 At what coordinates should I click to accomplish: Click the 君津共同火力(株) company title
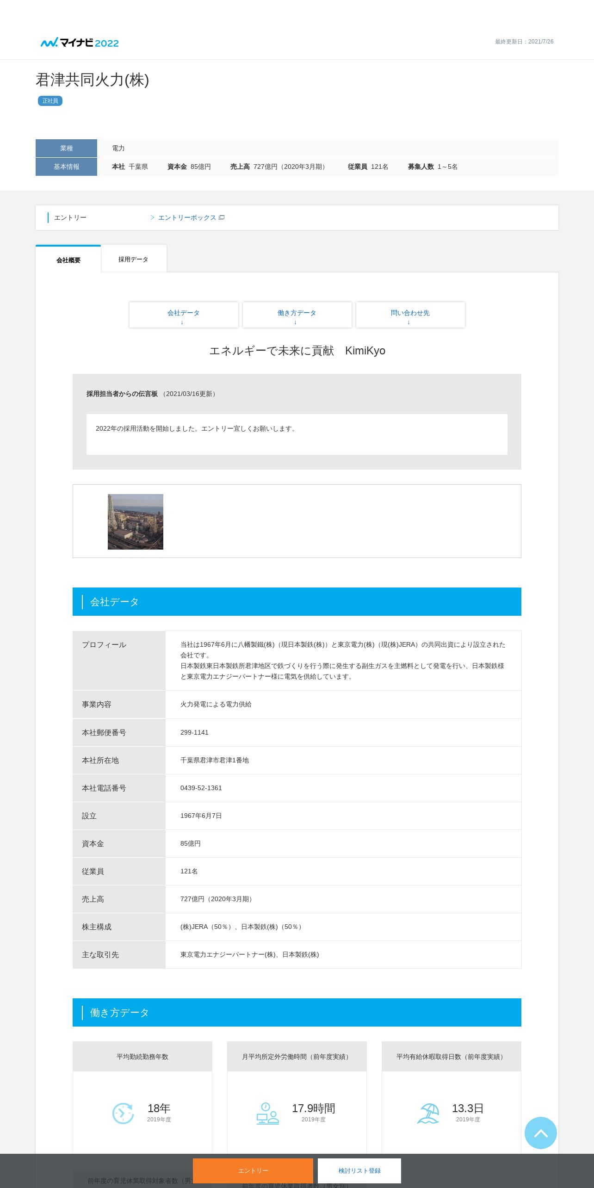click(93, 80)
